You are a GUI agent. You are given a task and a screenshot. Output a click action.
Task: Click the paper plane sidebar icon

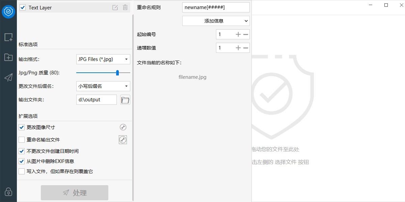click(8, 77)
